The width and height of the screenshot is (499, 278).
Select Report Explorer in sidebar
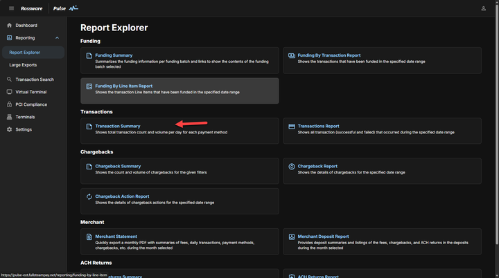25,53
